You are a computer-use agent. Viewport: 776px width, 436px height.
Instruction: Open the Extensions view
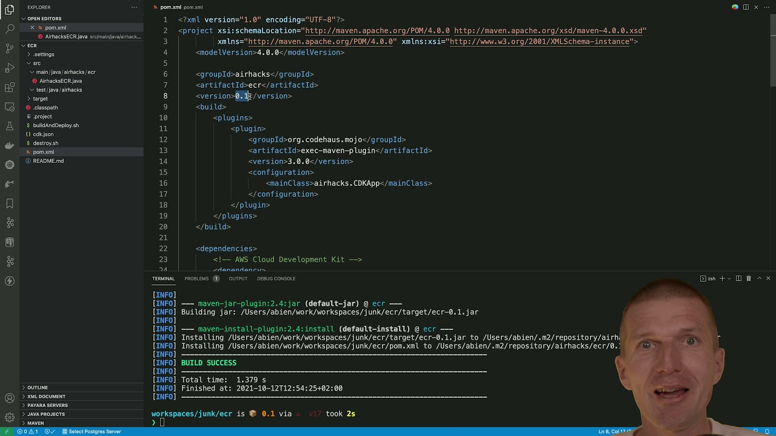click(10, 88)
